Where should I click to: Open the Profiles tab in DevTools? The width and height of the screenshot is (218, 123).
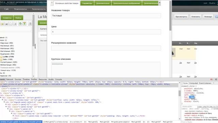(34, 79)
